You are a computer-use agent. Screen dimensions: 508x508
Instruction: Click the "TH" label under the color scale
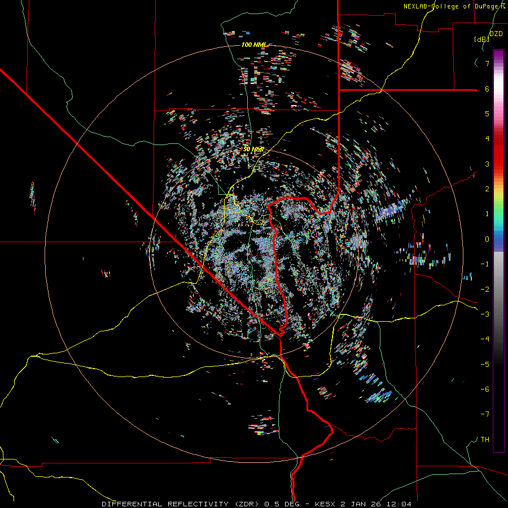(x=485, y=440)
